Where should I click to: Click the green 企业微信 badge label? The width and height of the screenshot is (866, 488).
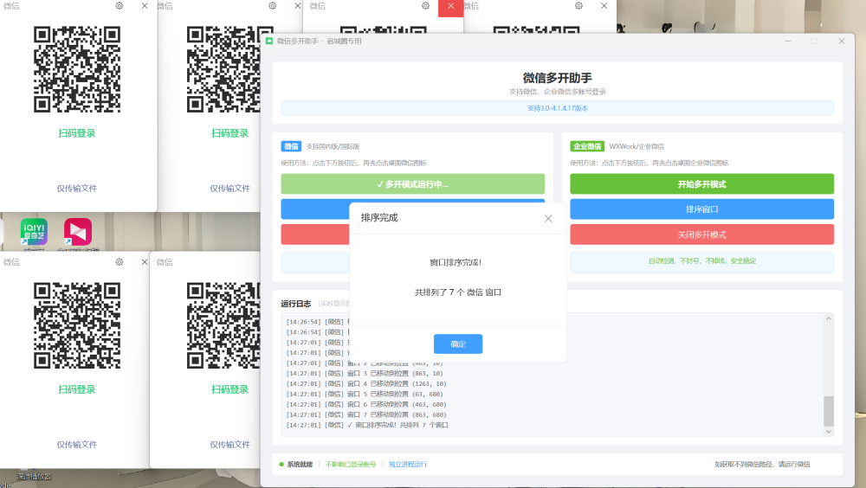[587, 146]
